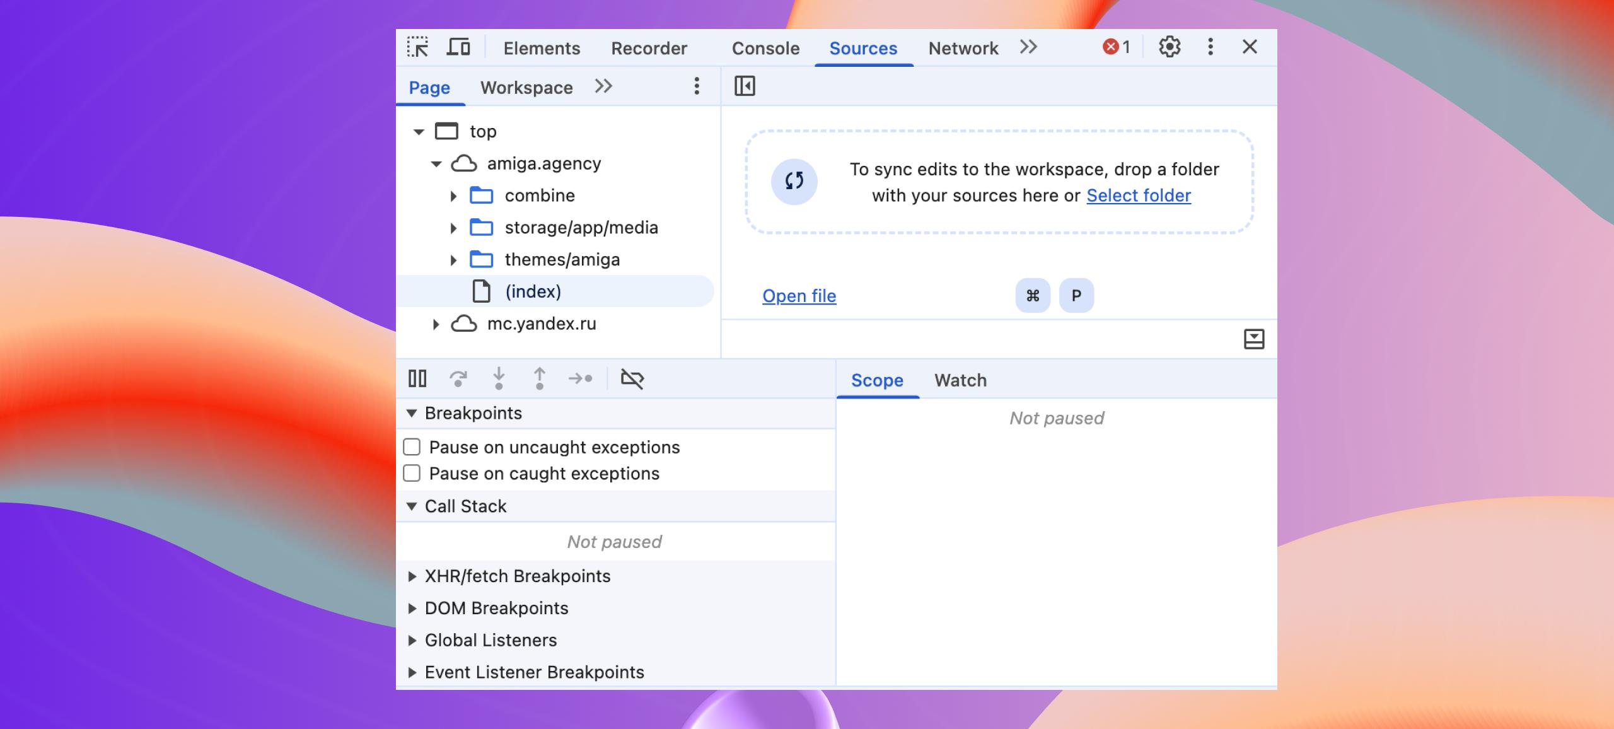Click the pause script execution button
Image resolution: width=1614 pixels, height=729 pixels.
click(x=417, y=378)
